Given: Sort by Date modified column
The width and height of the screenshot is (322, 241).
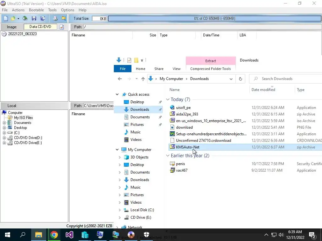Looking at the screenshot, I should tap(263, 90).
